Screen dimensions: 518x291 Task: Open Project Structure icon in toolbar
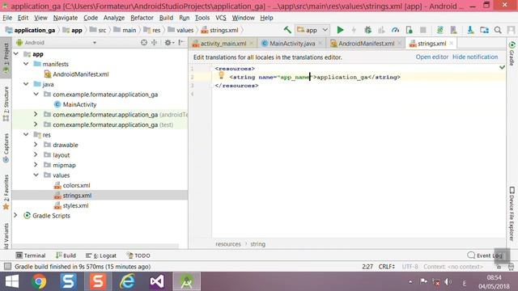[484, 30]
